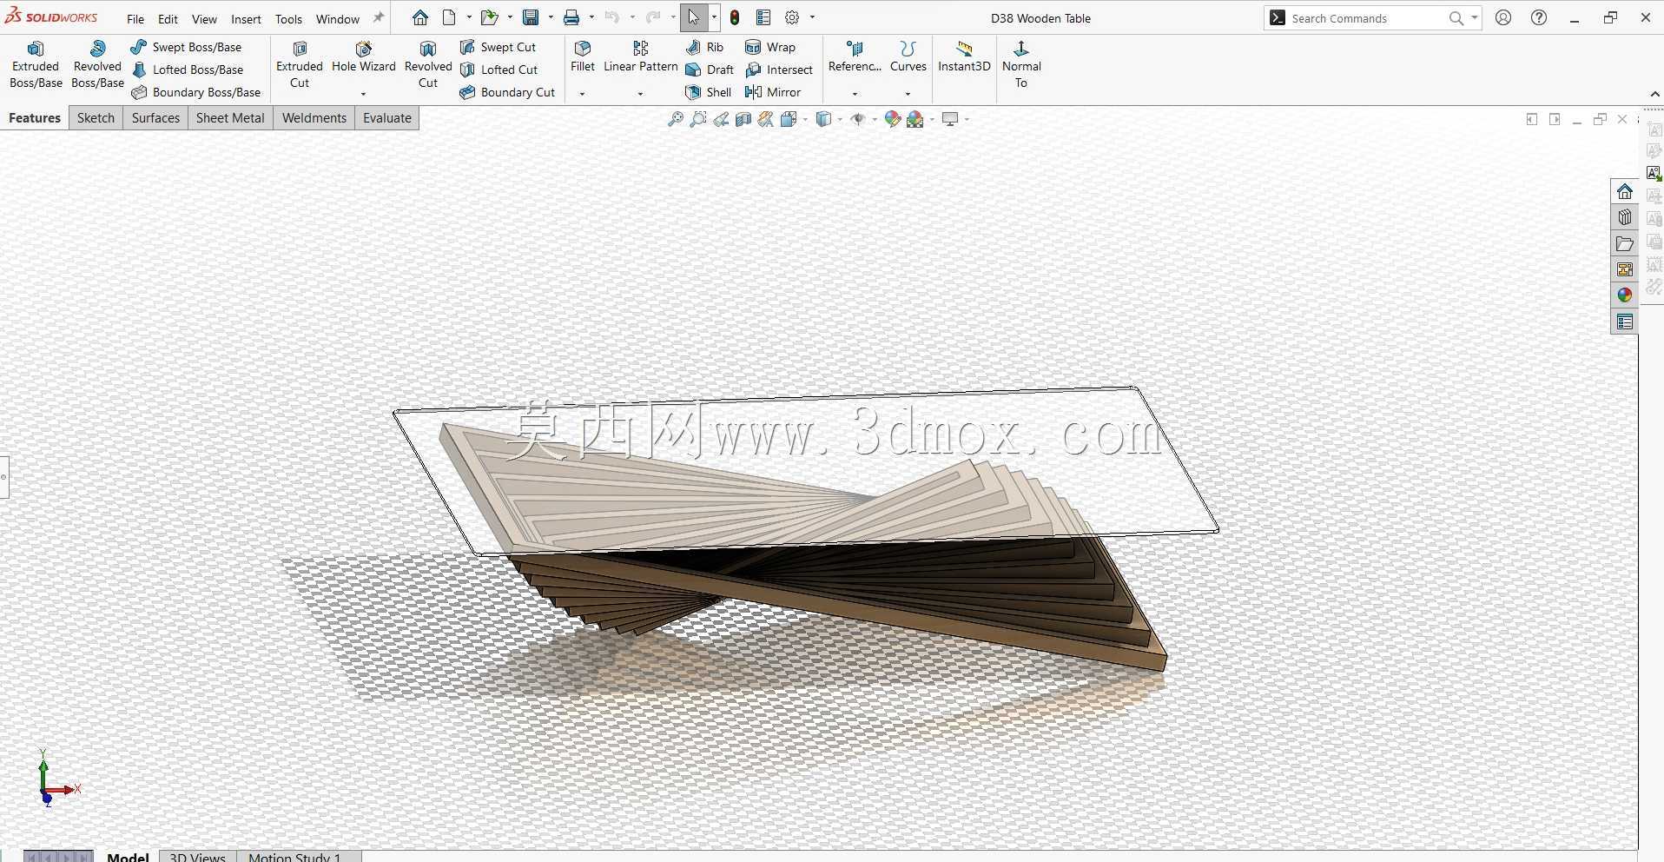1664x862 pixels.
Task: Switch to the Surfaces tab
Action: click(x=155, y=118)
